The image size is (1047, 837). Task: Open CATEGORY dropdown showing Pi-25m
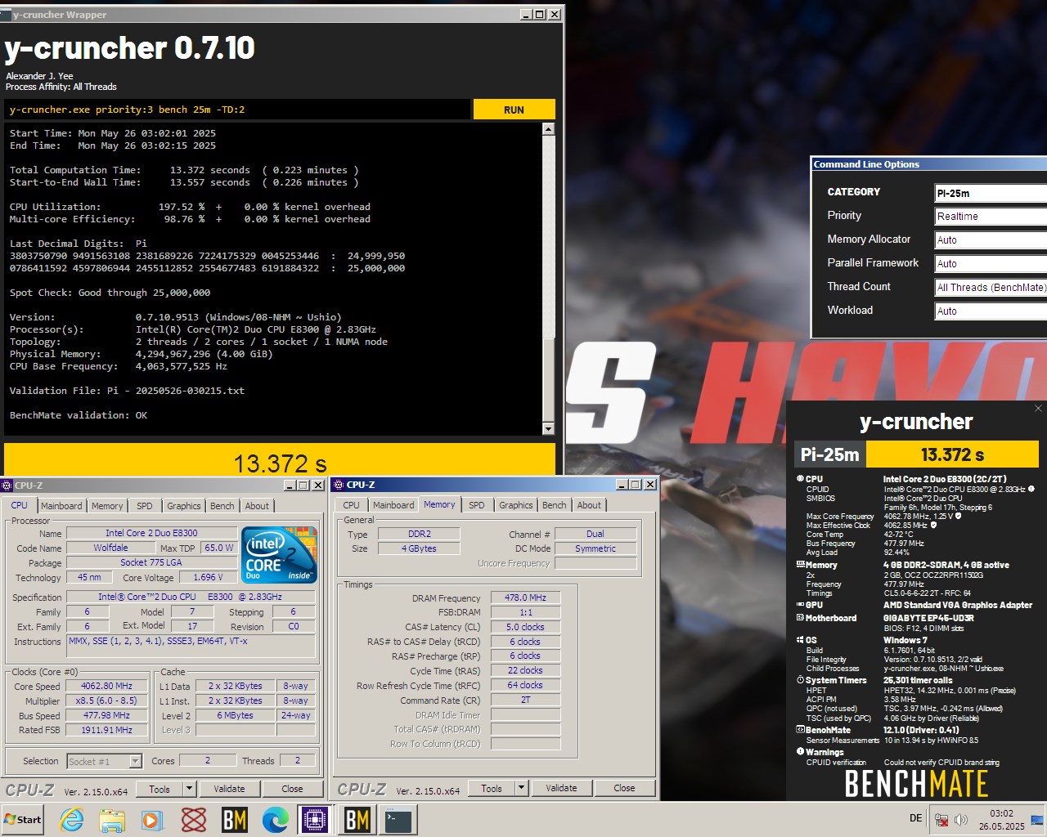point(991,193)
